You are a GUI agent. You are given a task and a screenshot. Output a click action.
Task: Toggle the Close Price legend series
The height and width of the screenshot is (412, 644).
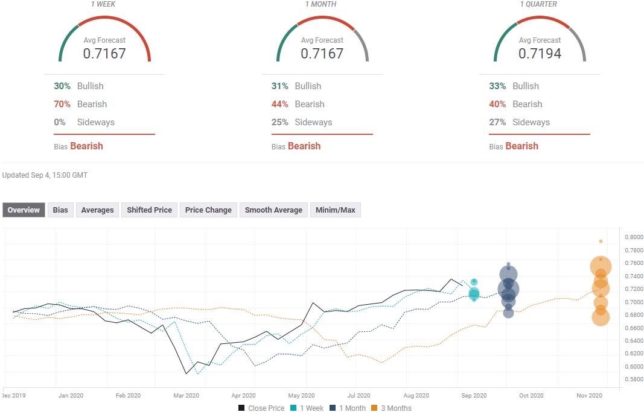[x=261, y=408]
